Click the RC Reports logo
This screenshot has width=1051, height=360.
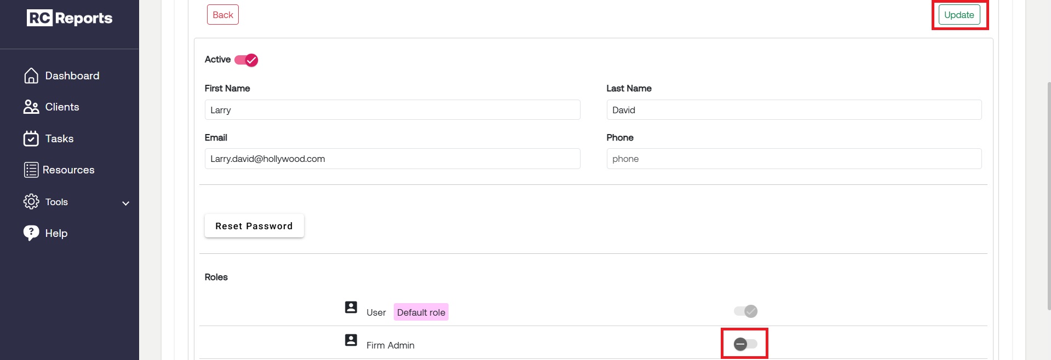(x=70, y=18)
